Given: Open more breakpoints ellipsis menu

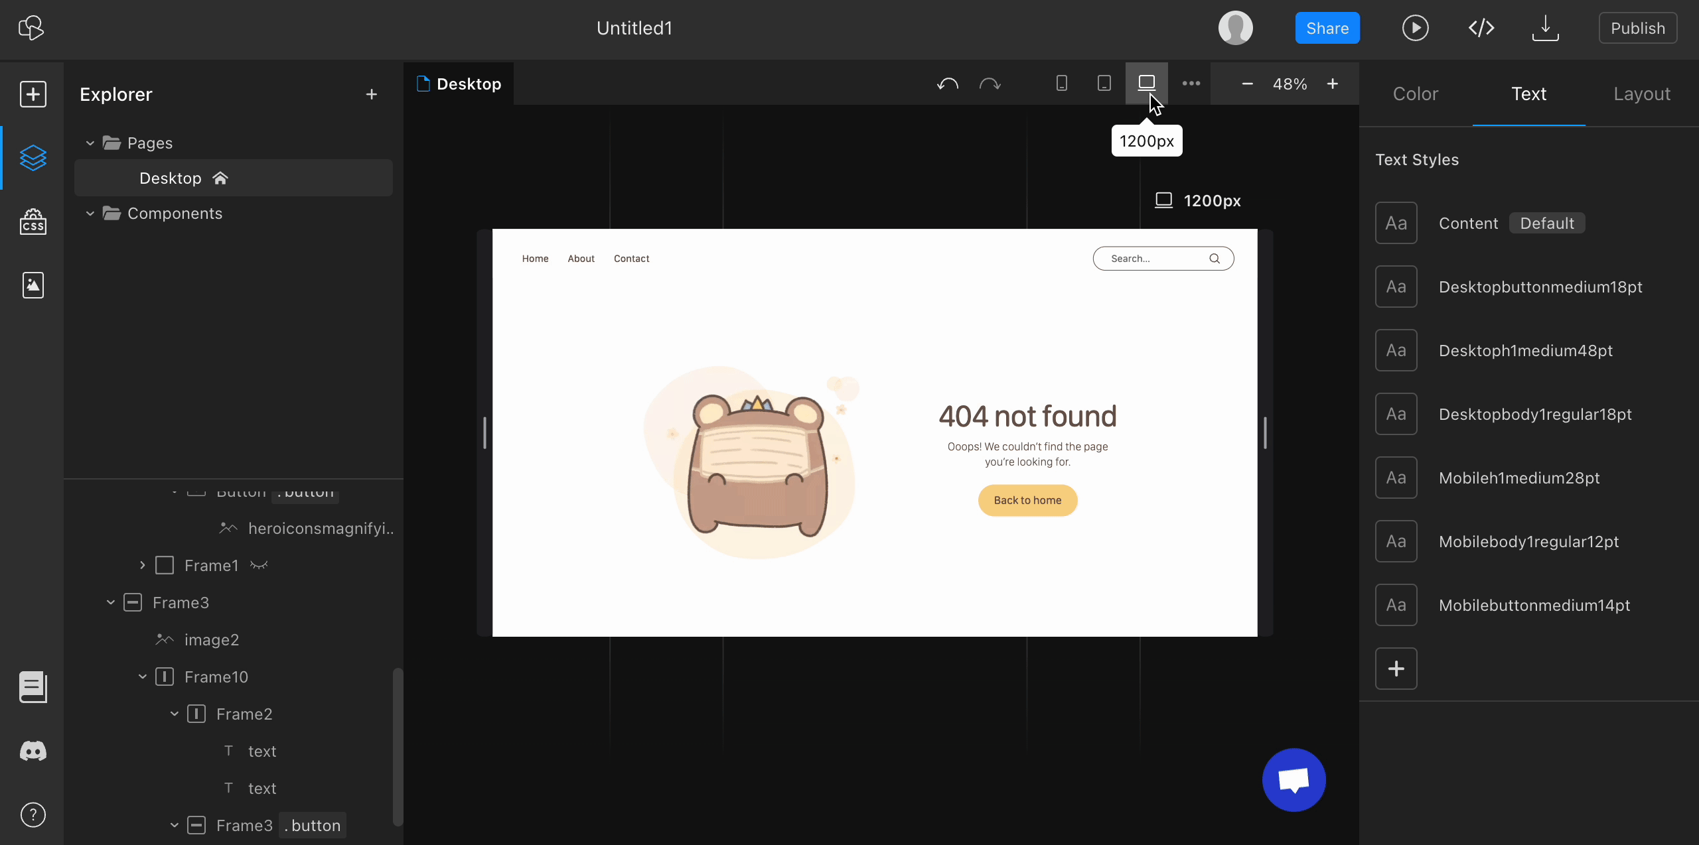Looking at the screenshot, I should click(x=1191, y=84).
